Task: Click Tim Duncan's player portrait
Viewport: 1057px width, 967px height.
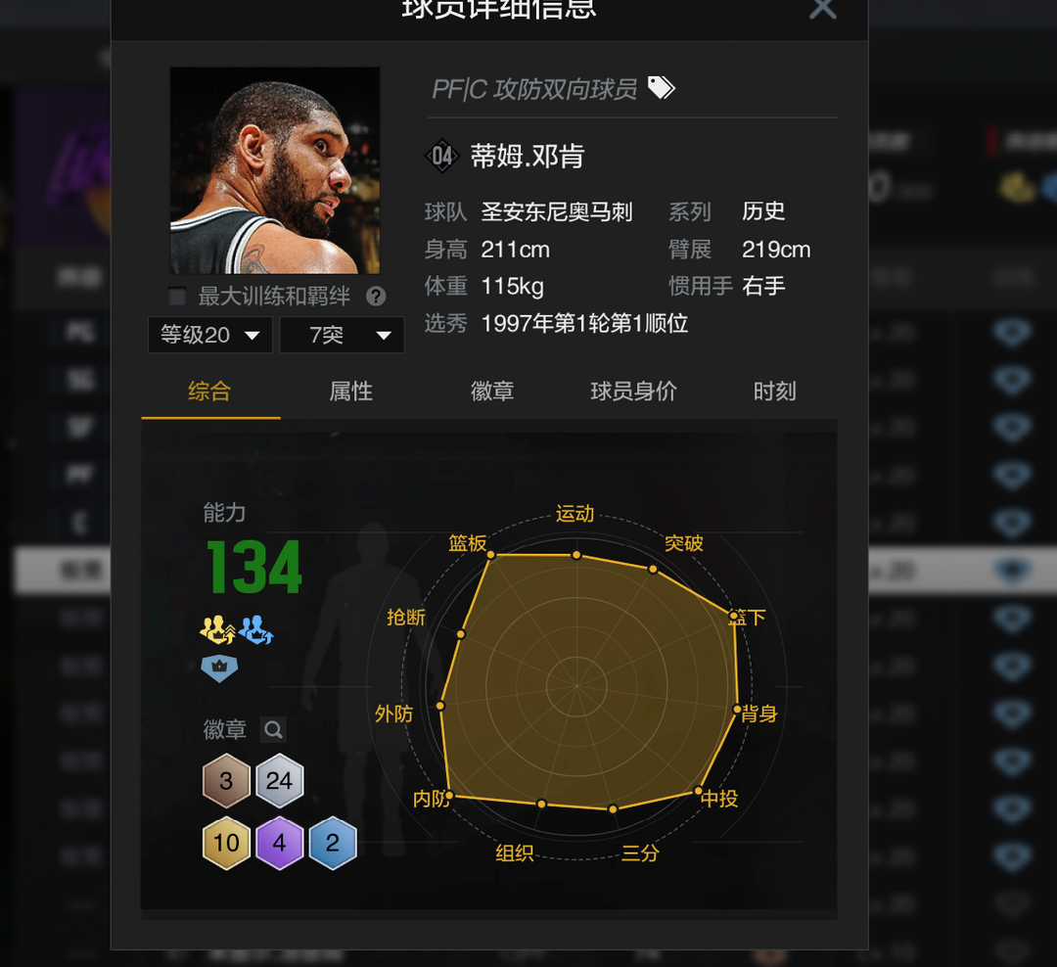Action: (x=275, y=170)
